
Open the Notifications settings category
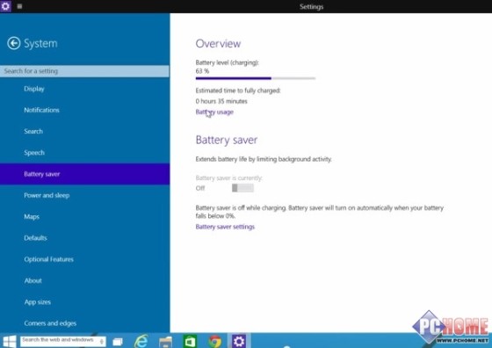(84, 110)
